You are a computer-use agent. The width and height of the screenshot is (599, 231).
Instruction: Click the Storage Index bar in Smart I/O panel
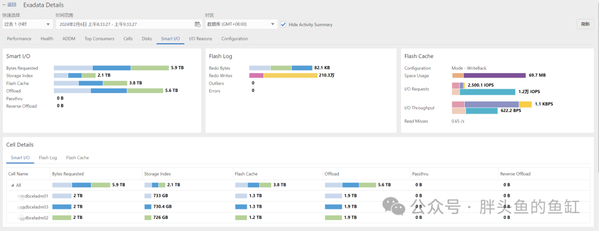(x=74, y=75)
